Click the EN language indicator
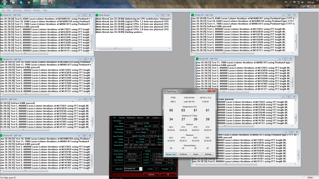Viewport: 319px width, 179px height. tap(286, 2)
